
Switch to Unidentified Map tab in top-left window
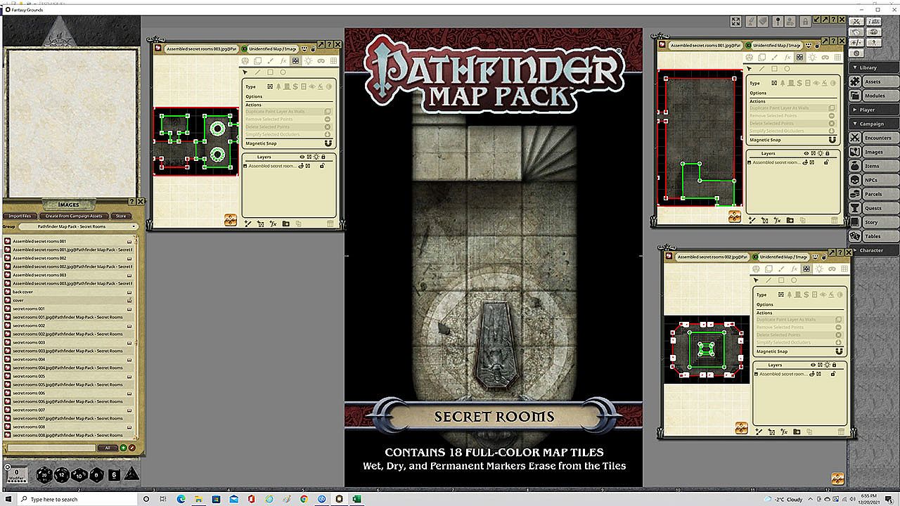click(x=273, y=48)
